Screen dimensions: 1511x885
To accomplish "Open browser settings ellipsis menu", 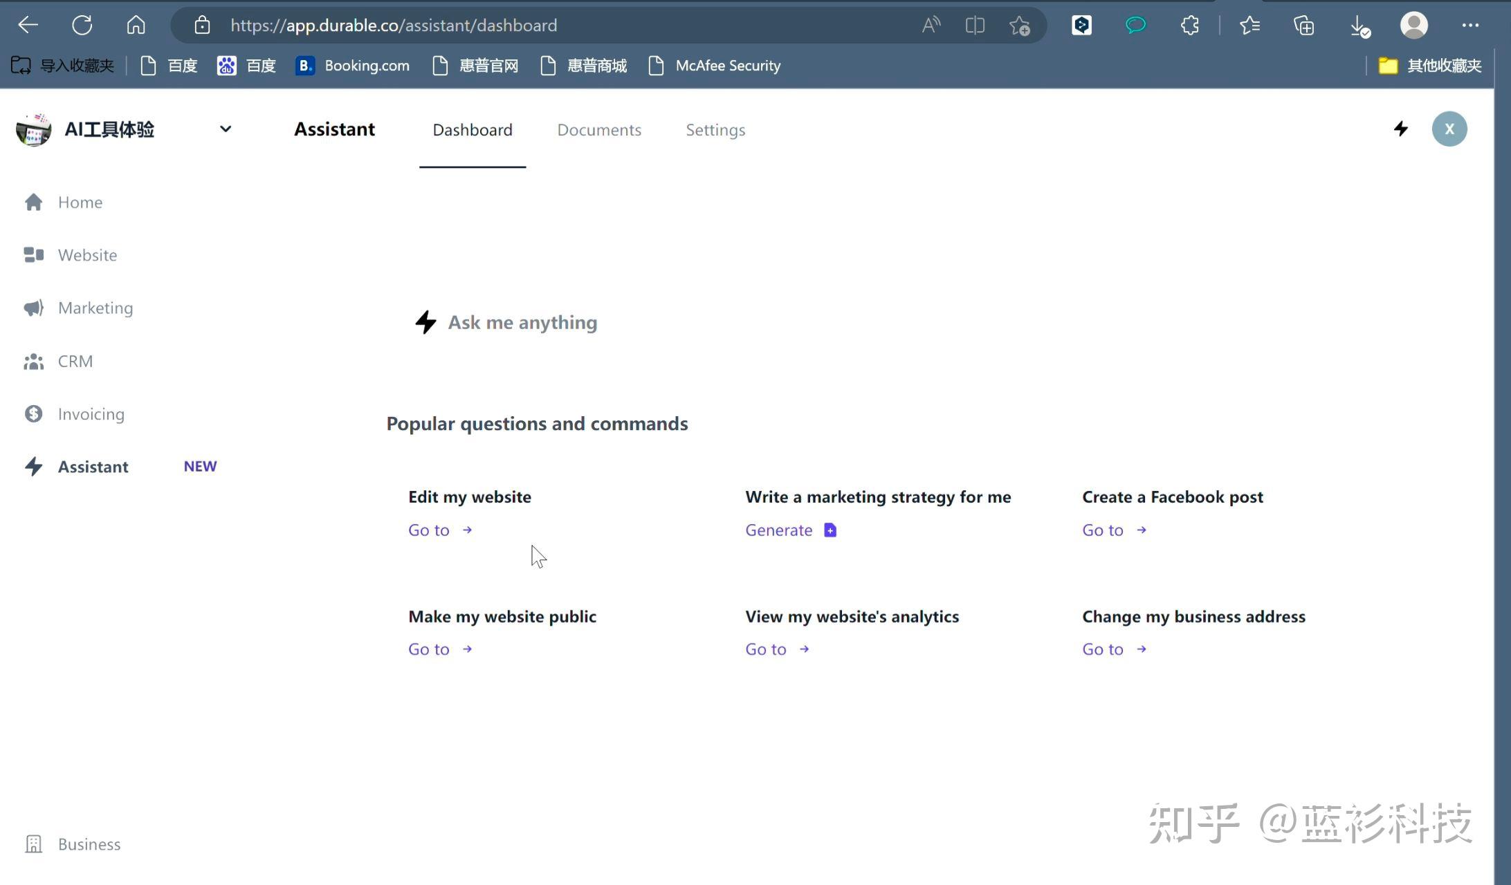I will click(x=1470, y=26).
